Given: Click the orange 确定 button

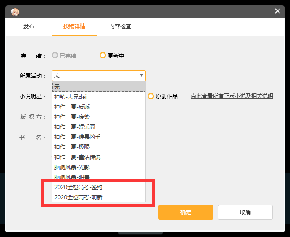Looking at the screenshot, I should 186,212.
